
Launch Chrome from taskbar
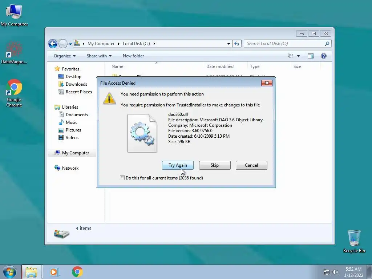tap(77, 272)
